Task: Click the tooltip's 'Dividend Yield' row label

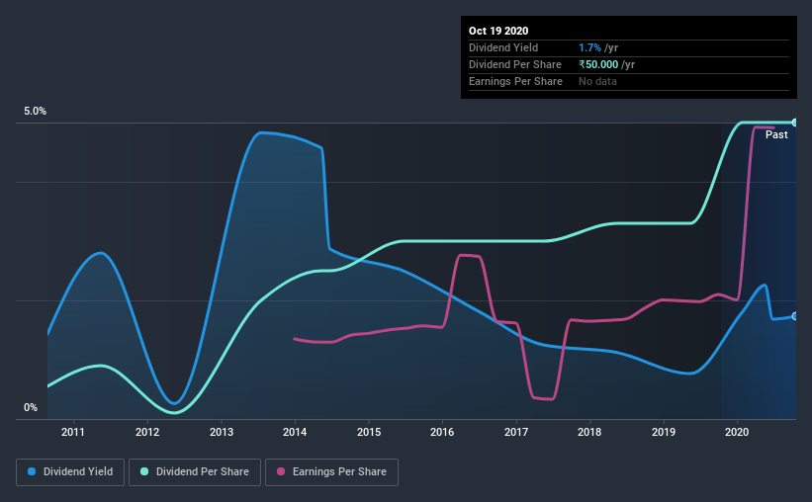Action: point(503,47)
